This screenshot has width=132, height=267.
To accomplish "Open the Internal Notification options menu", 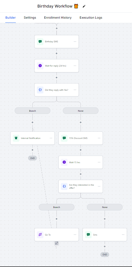I will point(51,138).
